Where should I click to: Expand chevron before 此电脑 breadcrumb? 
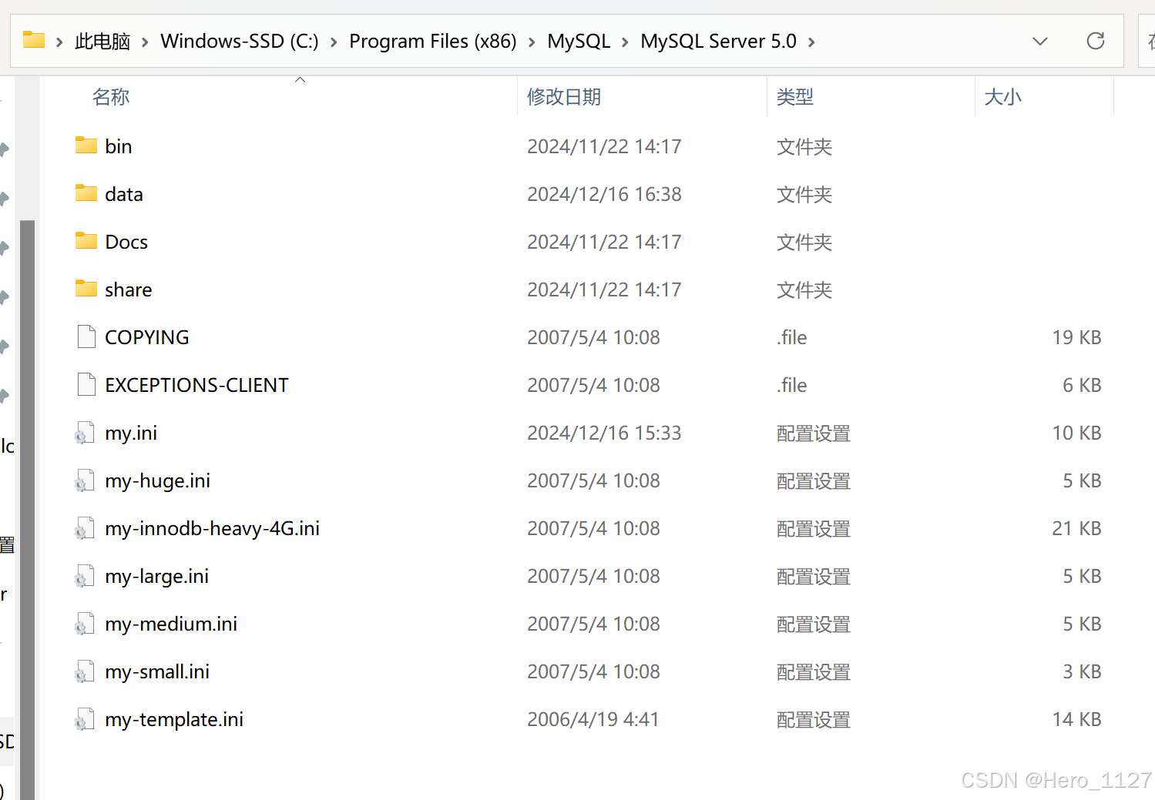(x=59, y=42)
